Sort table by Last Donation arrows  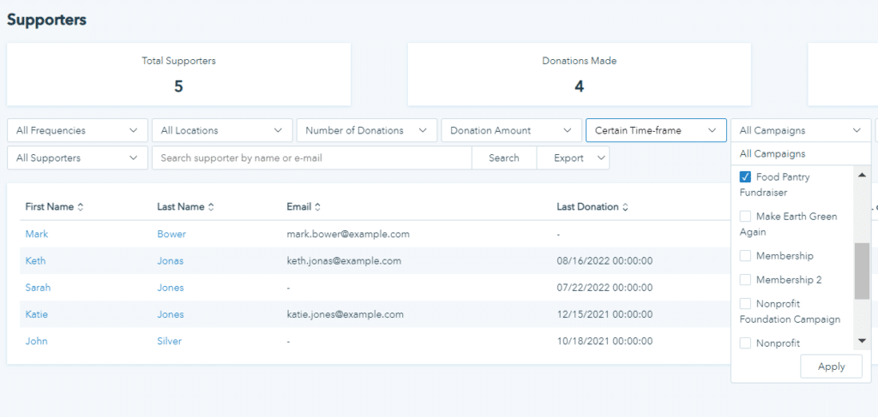tap(625, 207)
